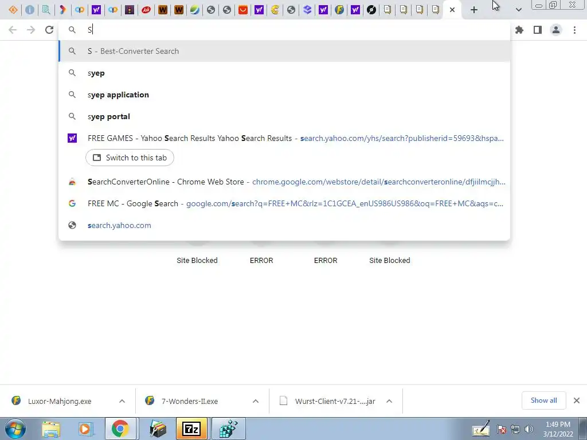This screenshot has width=587, height=440.
Task: Open the Windows Start menu
Action: pos(15,429)
